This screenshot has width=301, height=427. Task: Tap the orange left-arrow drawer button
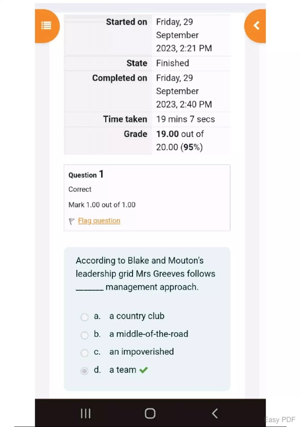coord(256,26)
